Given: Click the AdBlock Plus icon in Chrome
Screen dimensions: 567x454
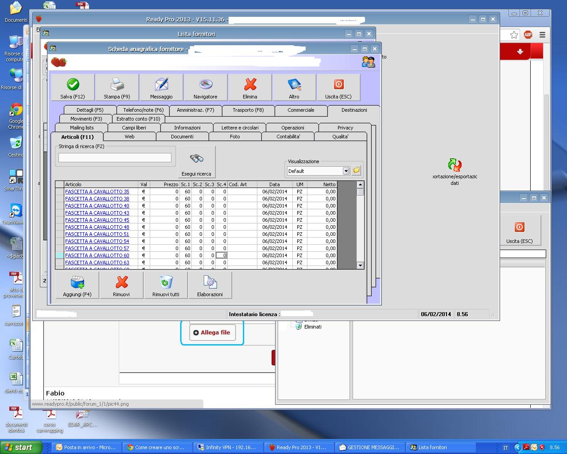Looking at the screenshot, I should [x=528, y=35].
